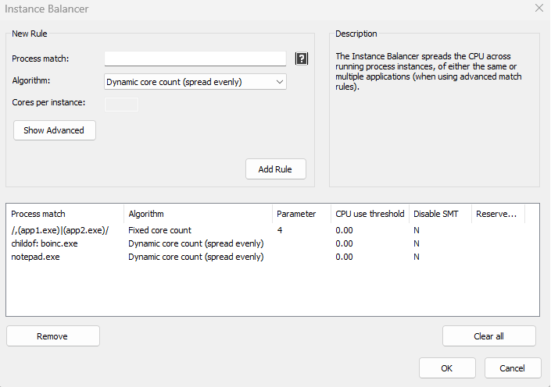Screen dimensions: 551x387
Task: Open the Algorithm dropdown list
Action: coord(195,82)
